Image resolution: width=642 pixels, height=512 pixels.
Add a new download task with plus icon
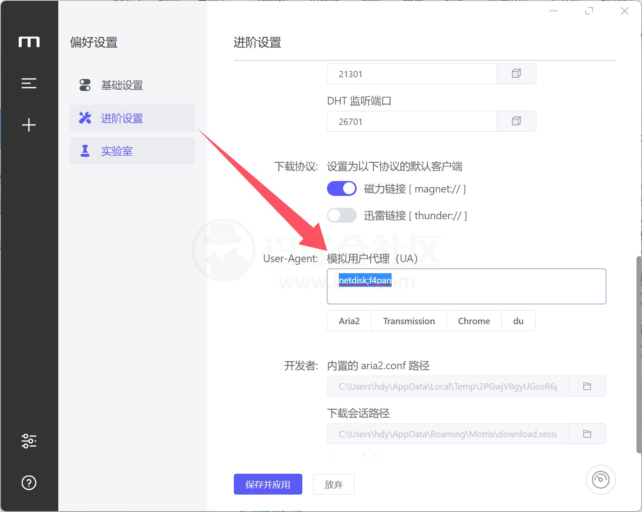coord(29,125)
